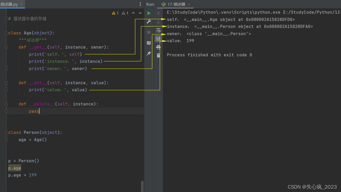Viewport: 341px width, 192px height.
Task: Click the Person object address output line
Action: (x=240, y=26)
